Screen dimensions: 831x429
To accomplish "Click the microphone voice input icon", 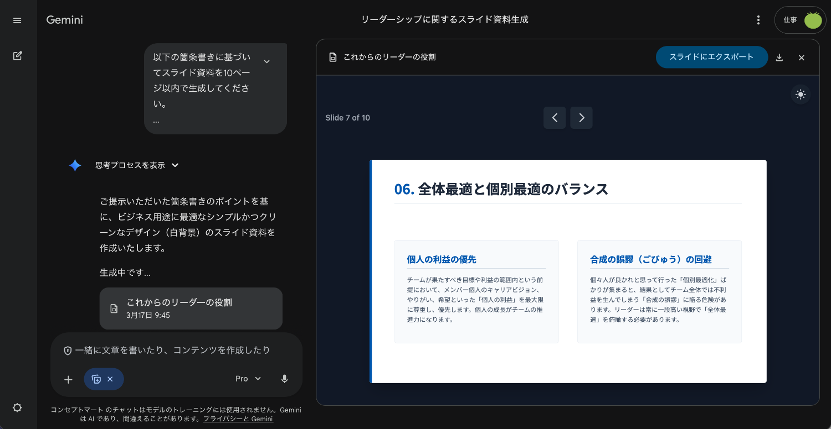I will tap(284, 379).
